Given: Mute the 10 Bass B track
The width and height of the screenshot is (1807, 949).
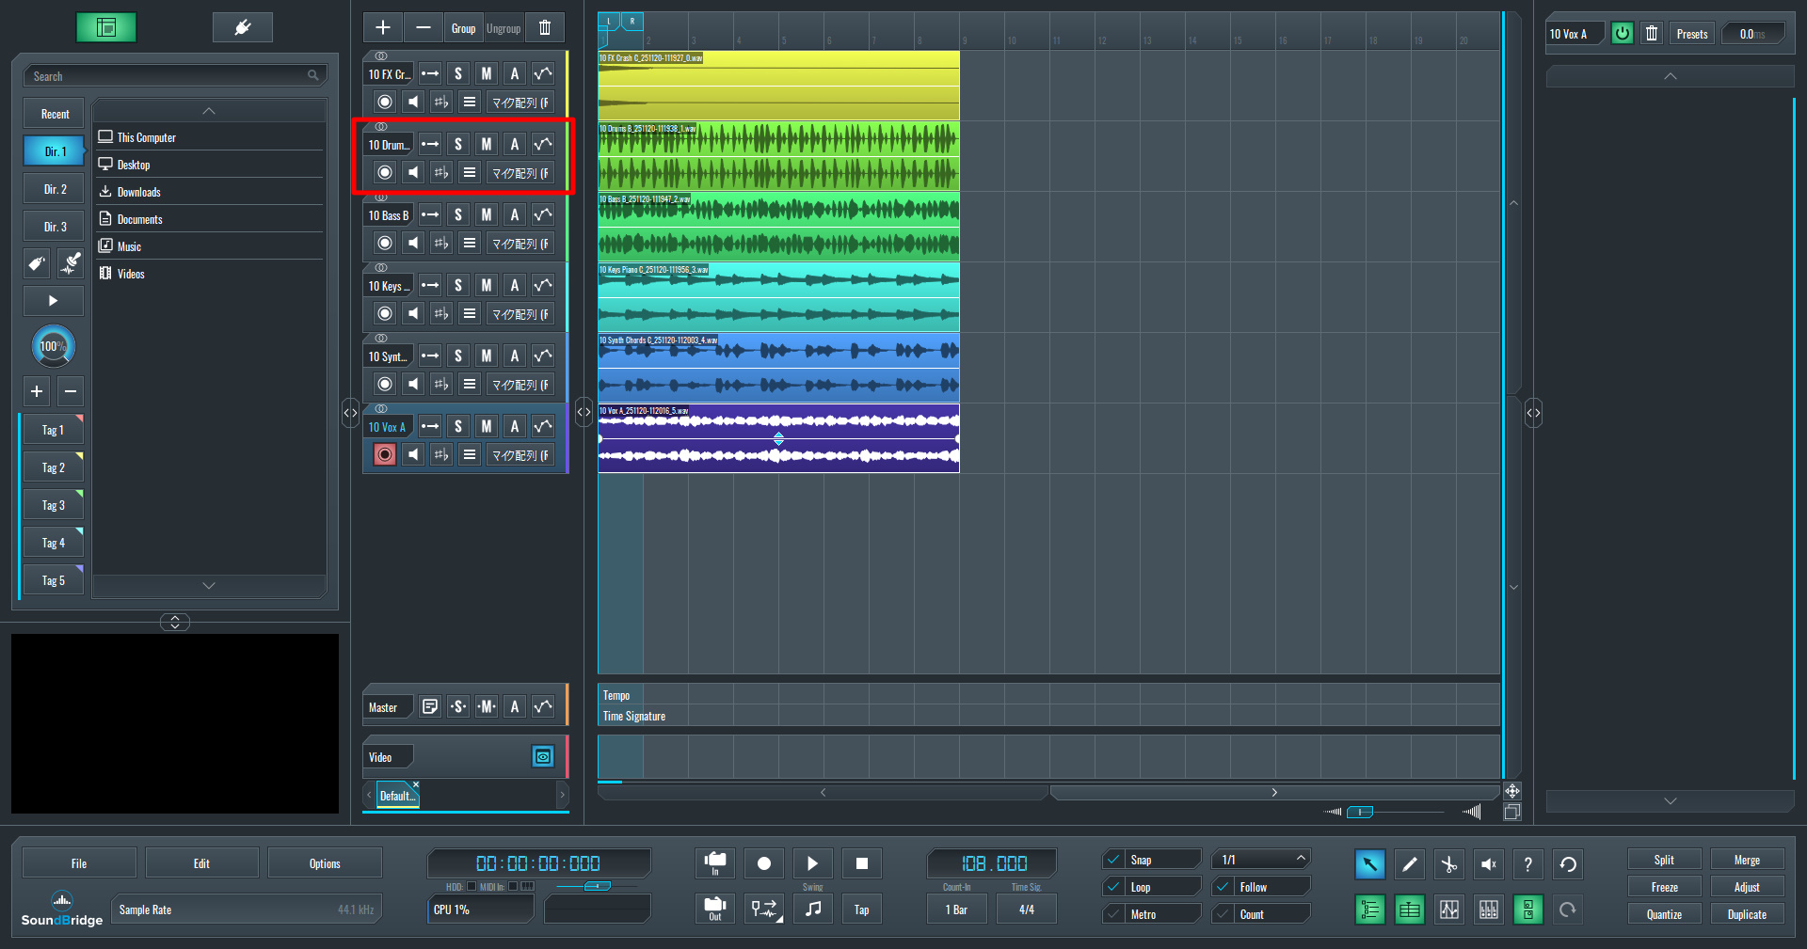Looking at the screenshot, I should coord(486,214).
